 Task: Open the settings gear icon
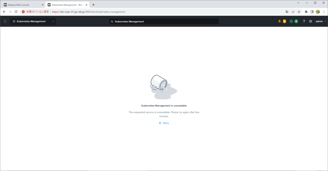point(311,21)
